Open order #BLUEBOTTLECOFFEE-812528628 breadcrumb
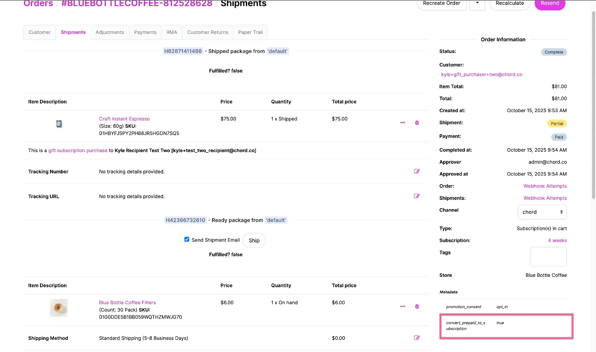596x352 pixels. click(137, 3)
